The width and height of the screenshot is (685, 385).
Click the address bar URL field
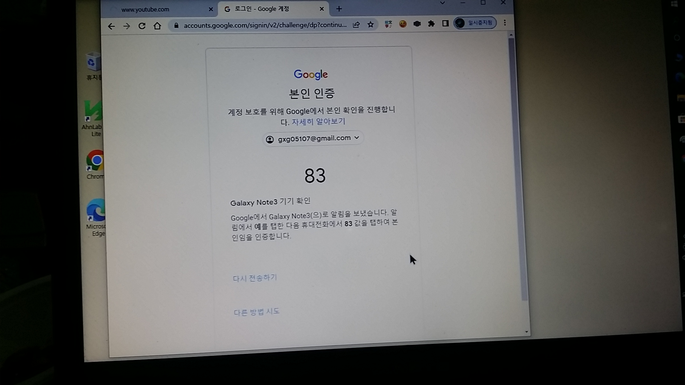pos(265,25)
